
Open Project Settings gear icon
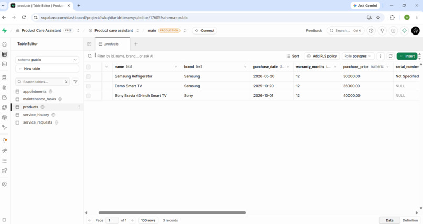(4, 184)
